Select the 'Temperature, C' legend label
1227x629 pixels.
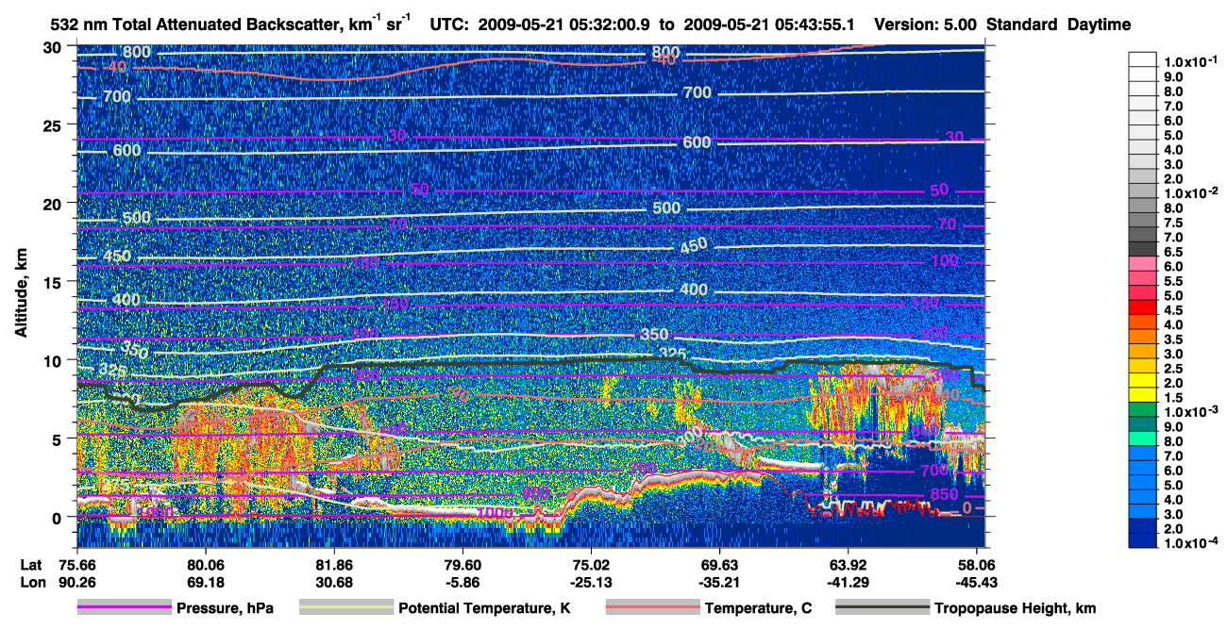point(758,608)
